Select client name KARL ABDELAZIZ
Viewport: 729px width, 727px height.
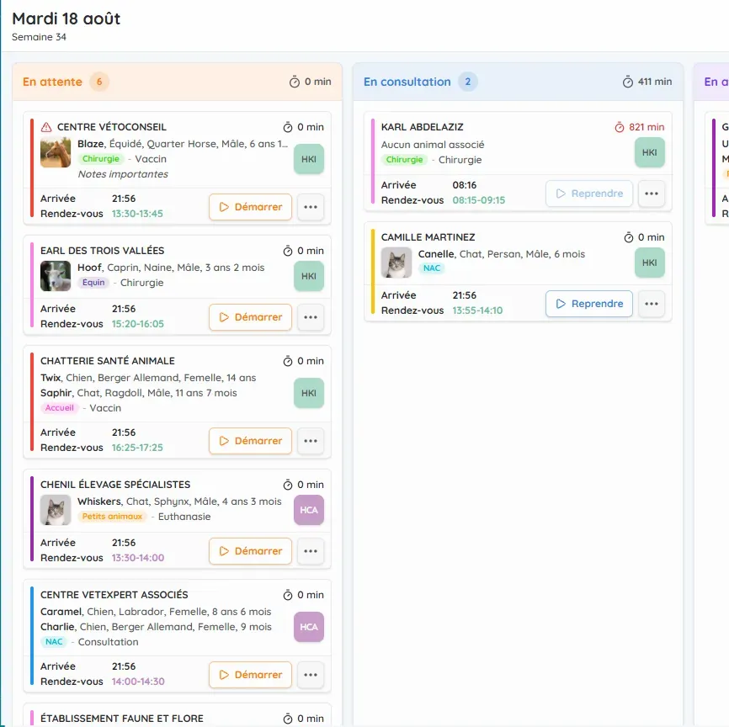coord(422,127)
